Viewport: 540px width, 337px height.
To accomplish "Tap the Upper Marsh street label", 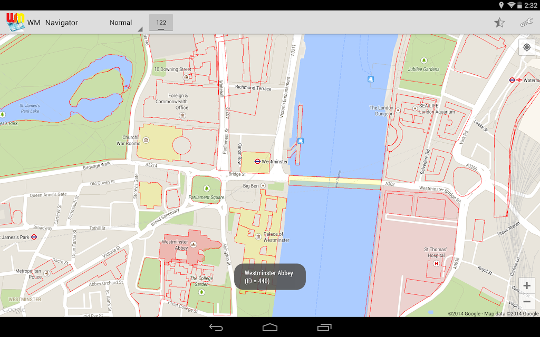I will (x=508, y=229).
